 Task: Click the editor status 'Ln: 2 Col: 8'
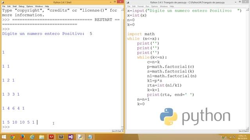[244, 131]
